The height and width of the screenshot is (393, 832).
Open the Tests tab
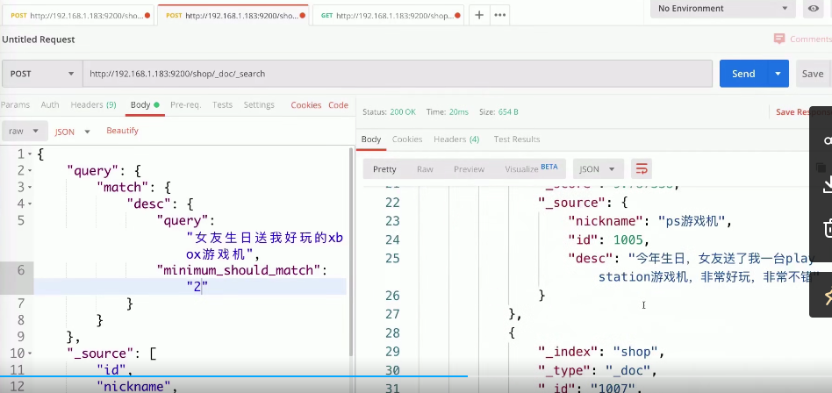tap(222, 105)
